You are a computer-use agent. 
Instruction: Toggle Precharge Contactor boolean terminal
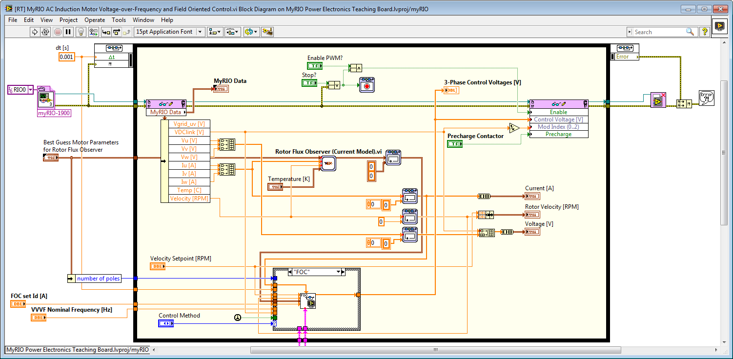[x=455, y=144]
